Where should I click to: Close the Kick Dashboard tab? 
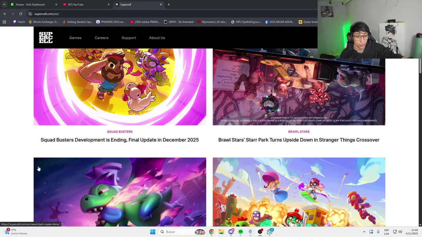[56, 4]
